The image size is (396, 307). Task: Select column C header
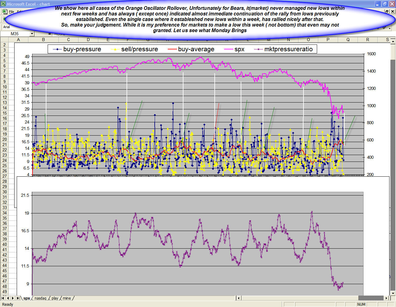(68, 40)
